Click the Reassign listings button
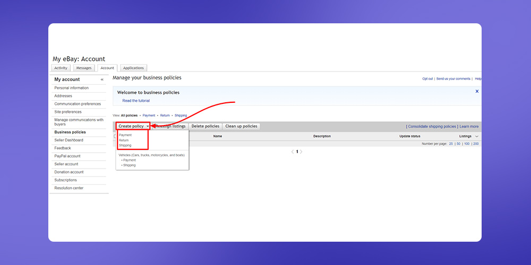This screenshot has height=265, width=531. click(x=170, y=126)
